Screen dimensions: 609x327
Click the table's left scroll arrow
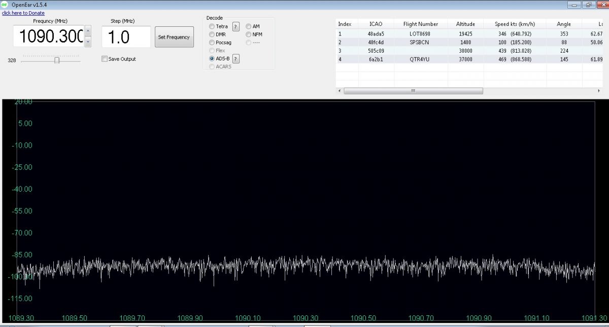point(339,91)
